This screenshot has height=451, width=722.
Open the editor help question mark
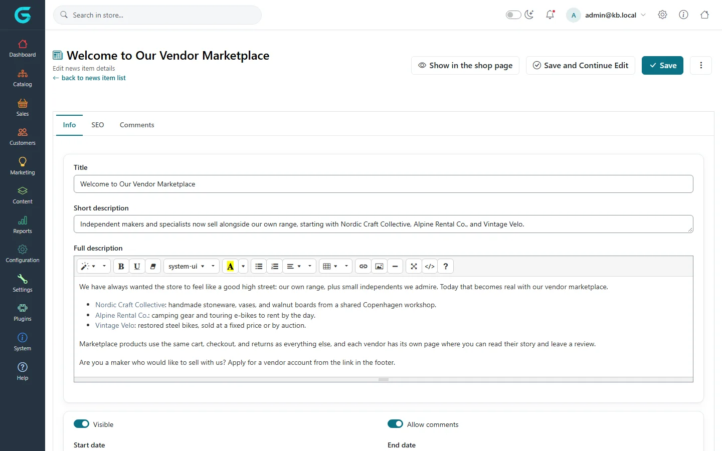(x=445, y=267)
